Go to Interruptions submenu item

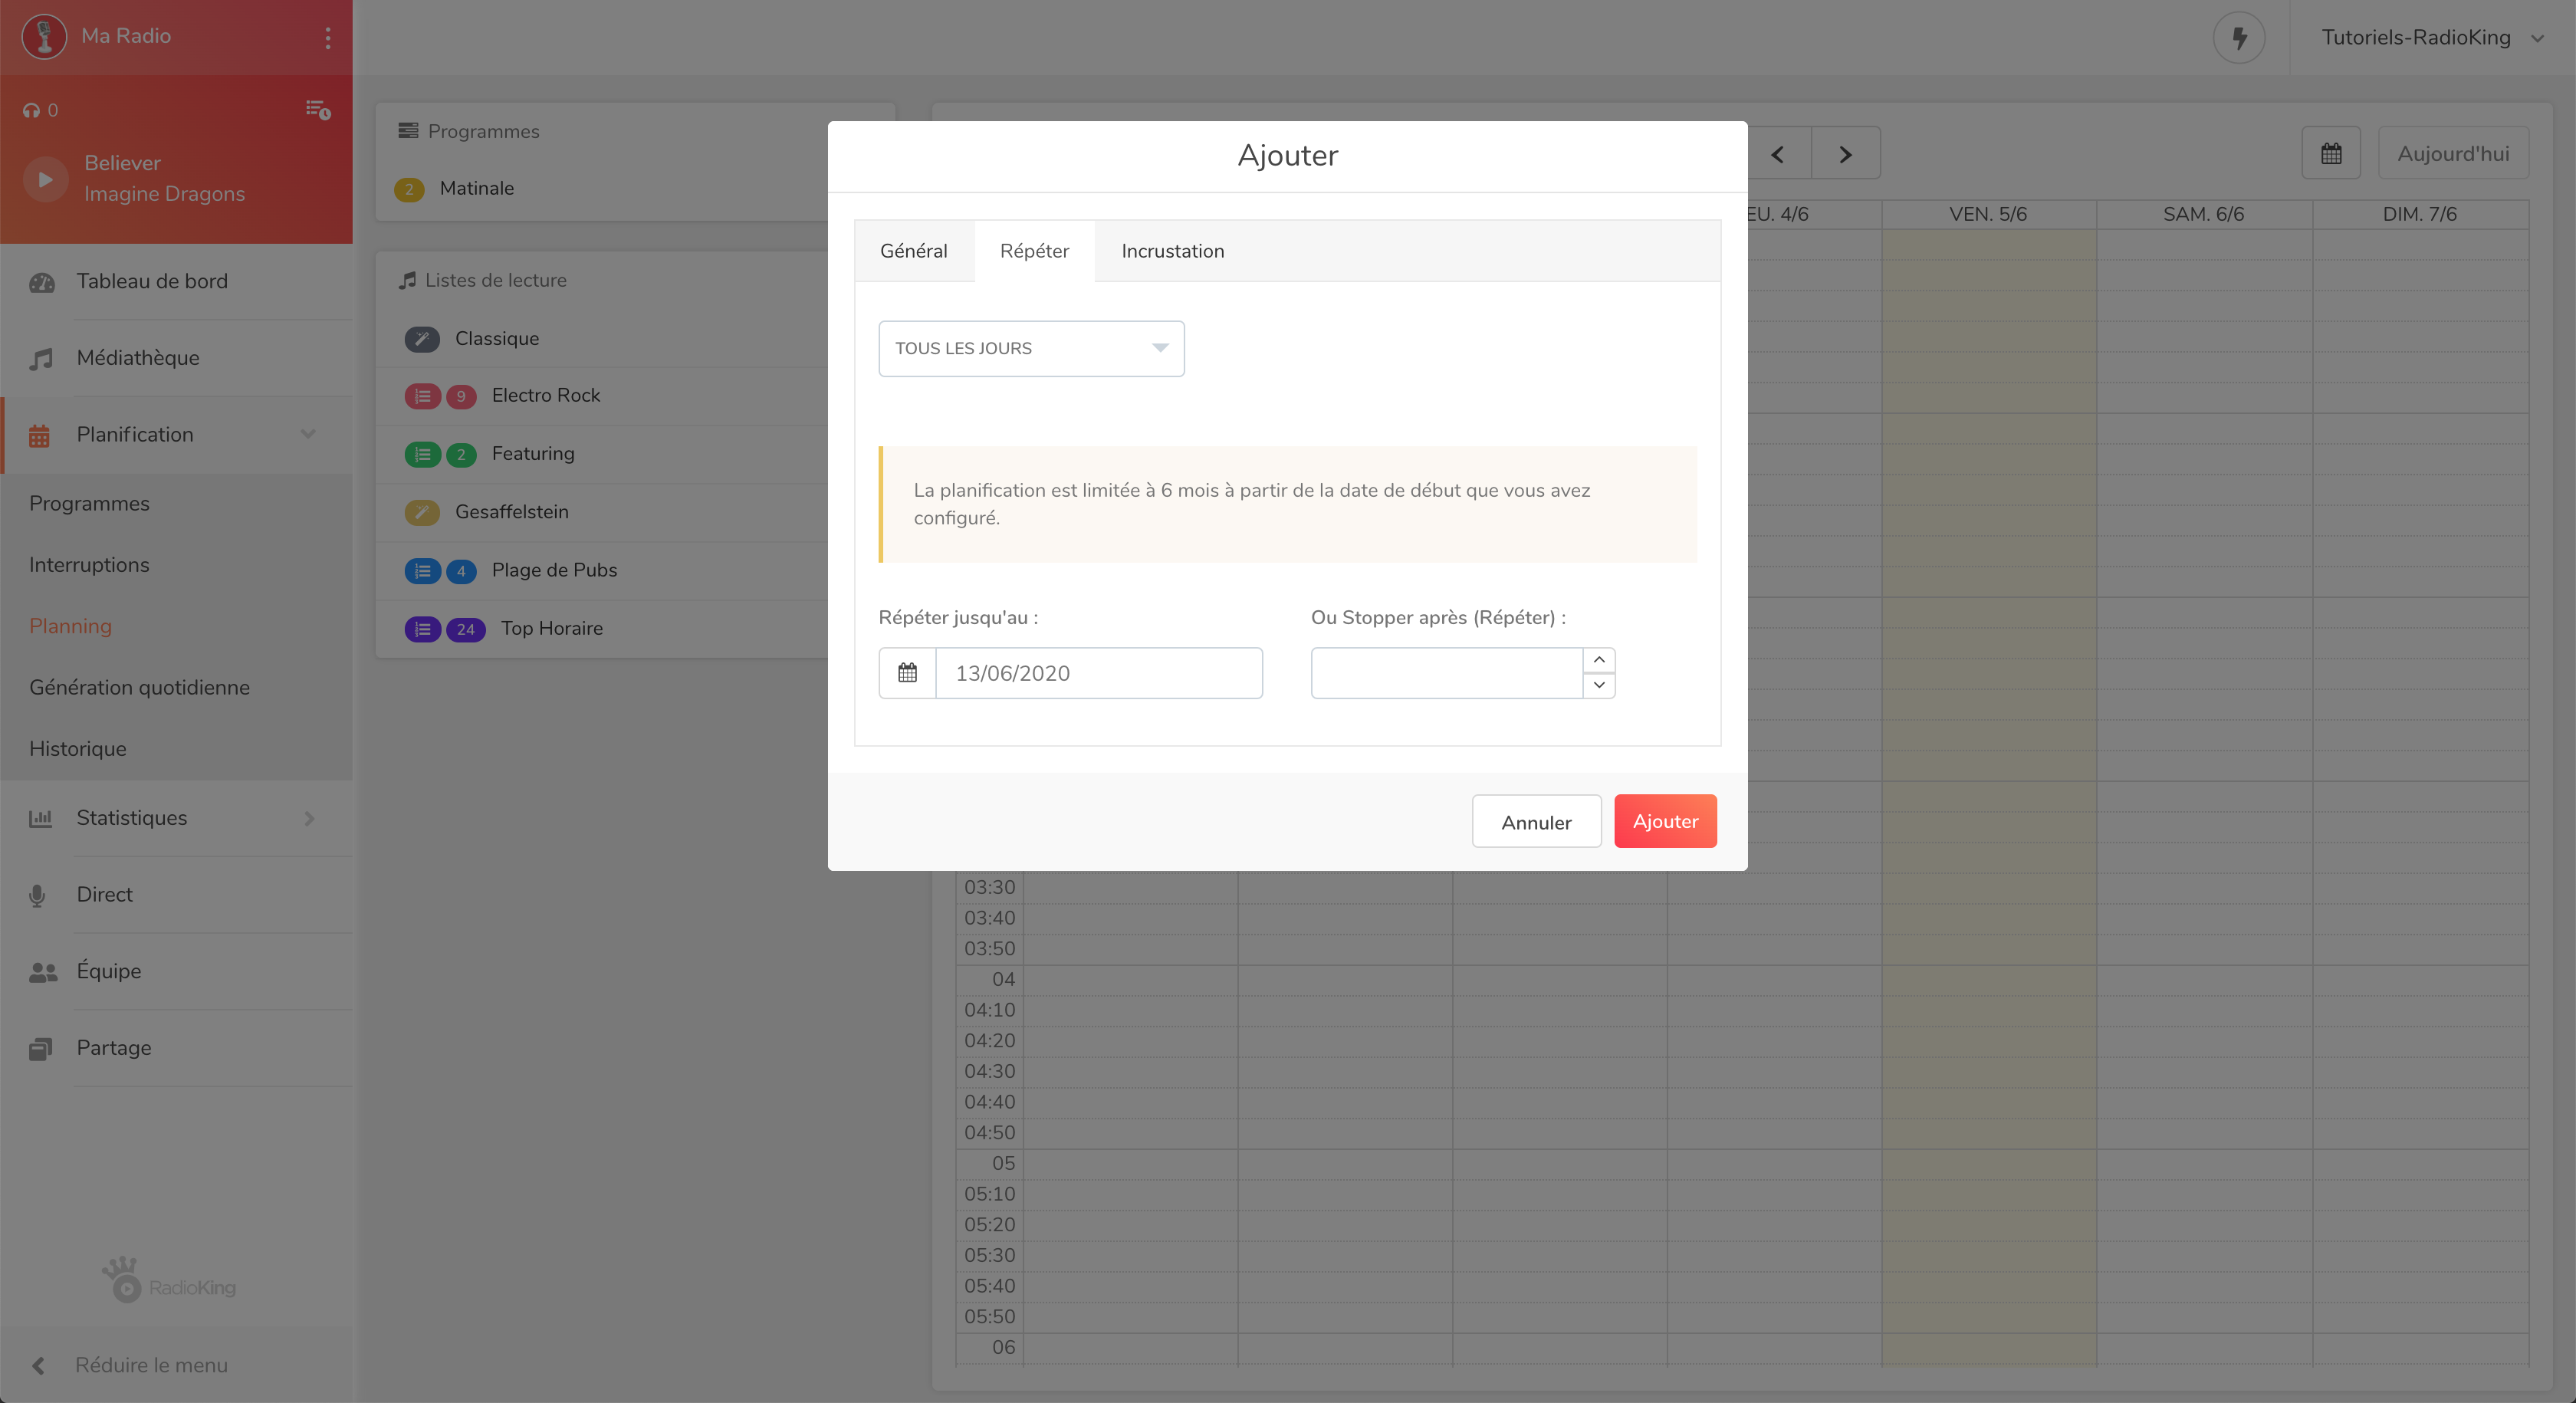click(x=89, y=565)
